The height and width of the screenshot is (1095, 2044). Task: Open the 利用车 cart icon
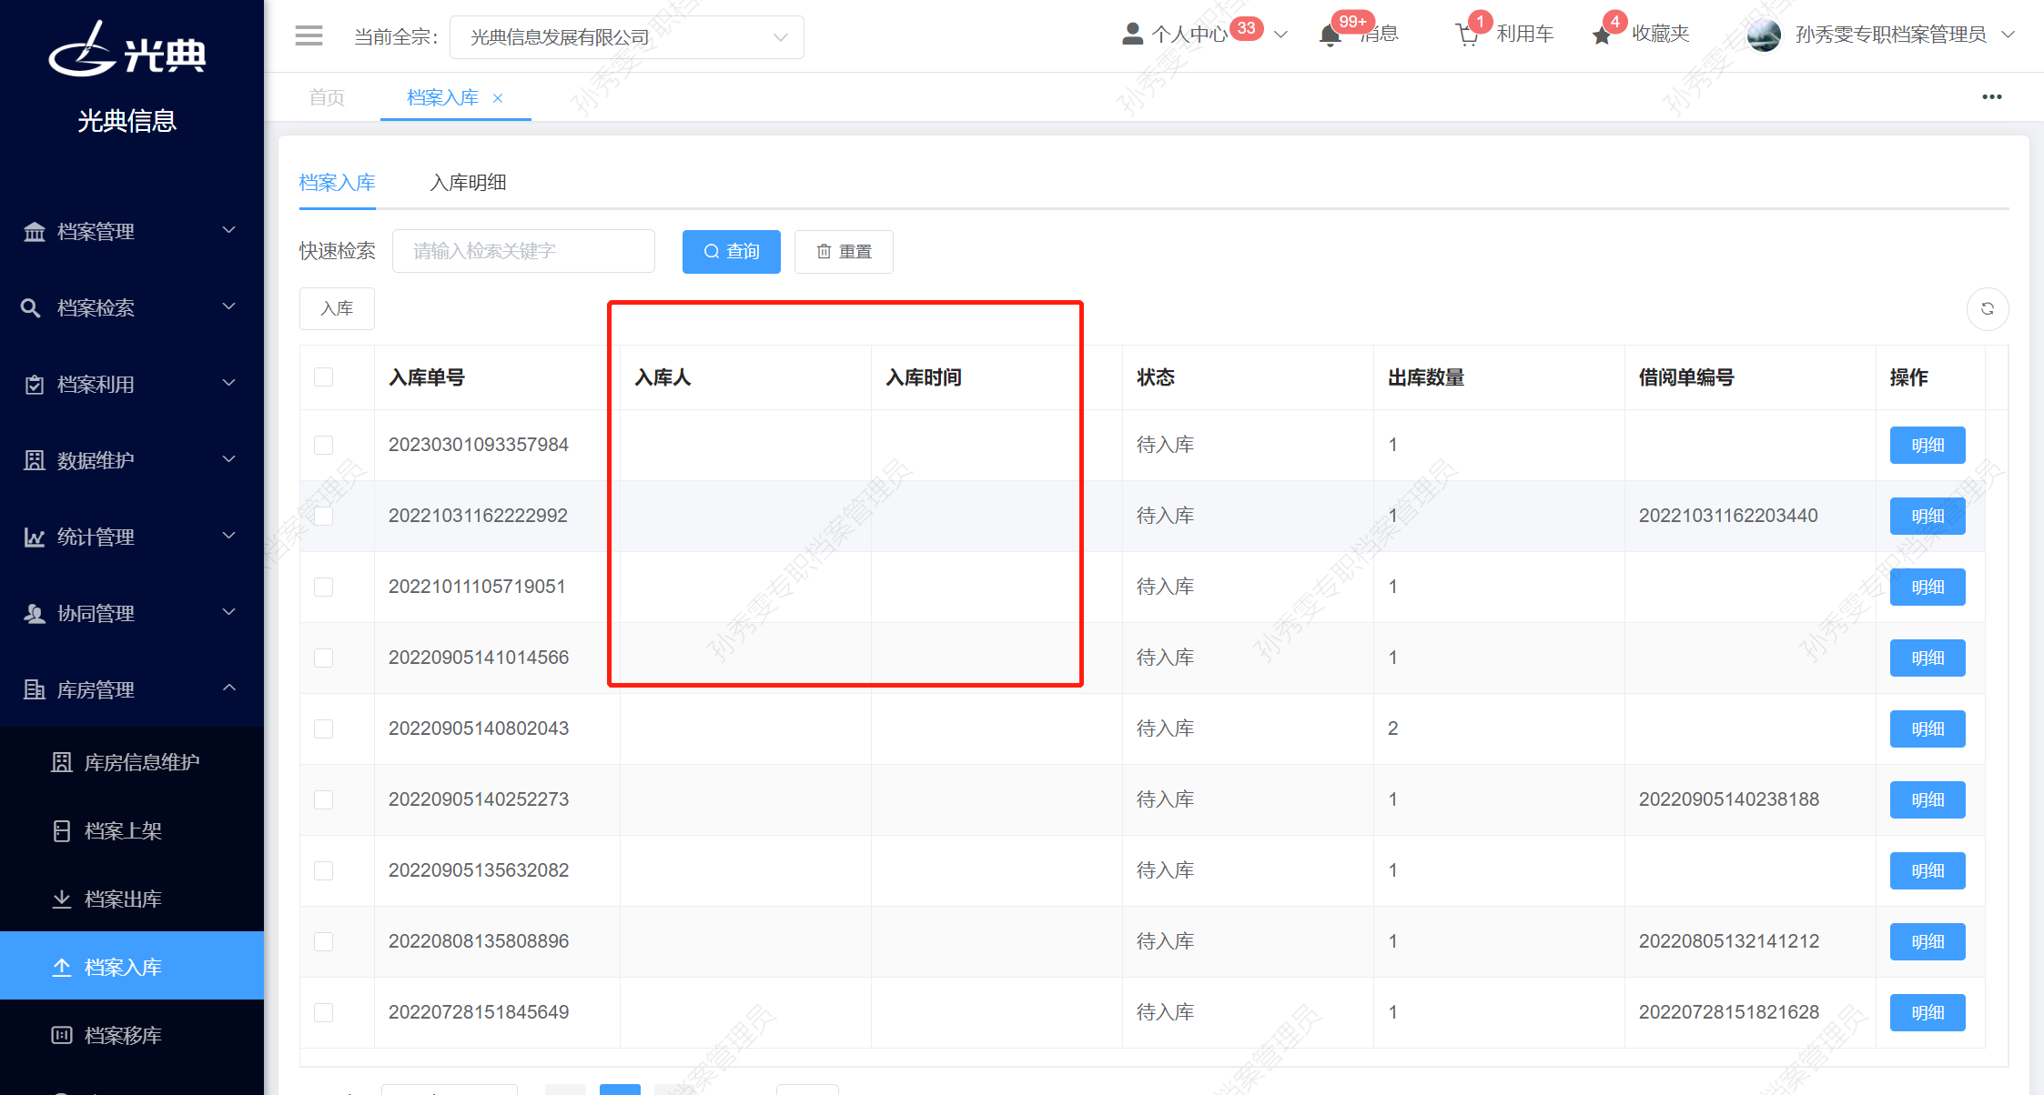(1467, 35)
